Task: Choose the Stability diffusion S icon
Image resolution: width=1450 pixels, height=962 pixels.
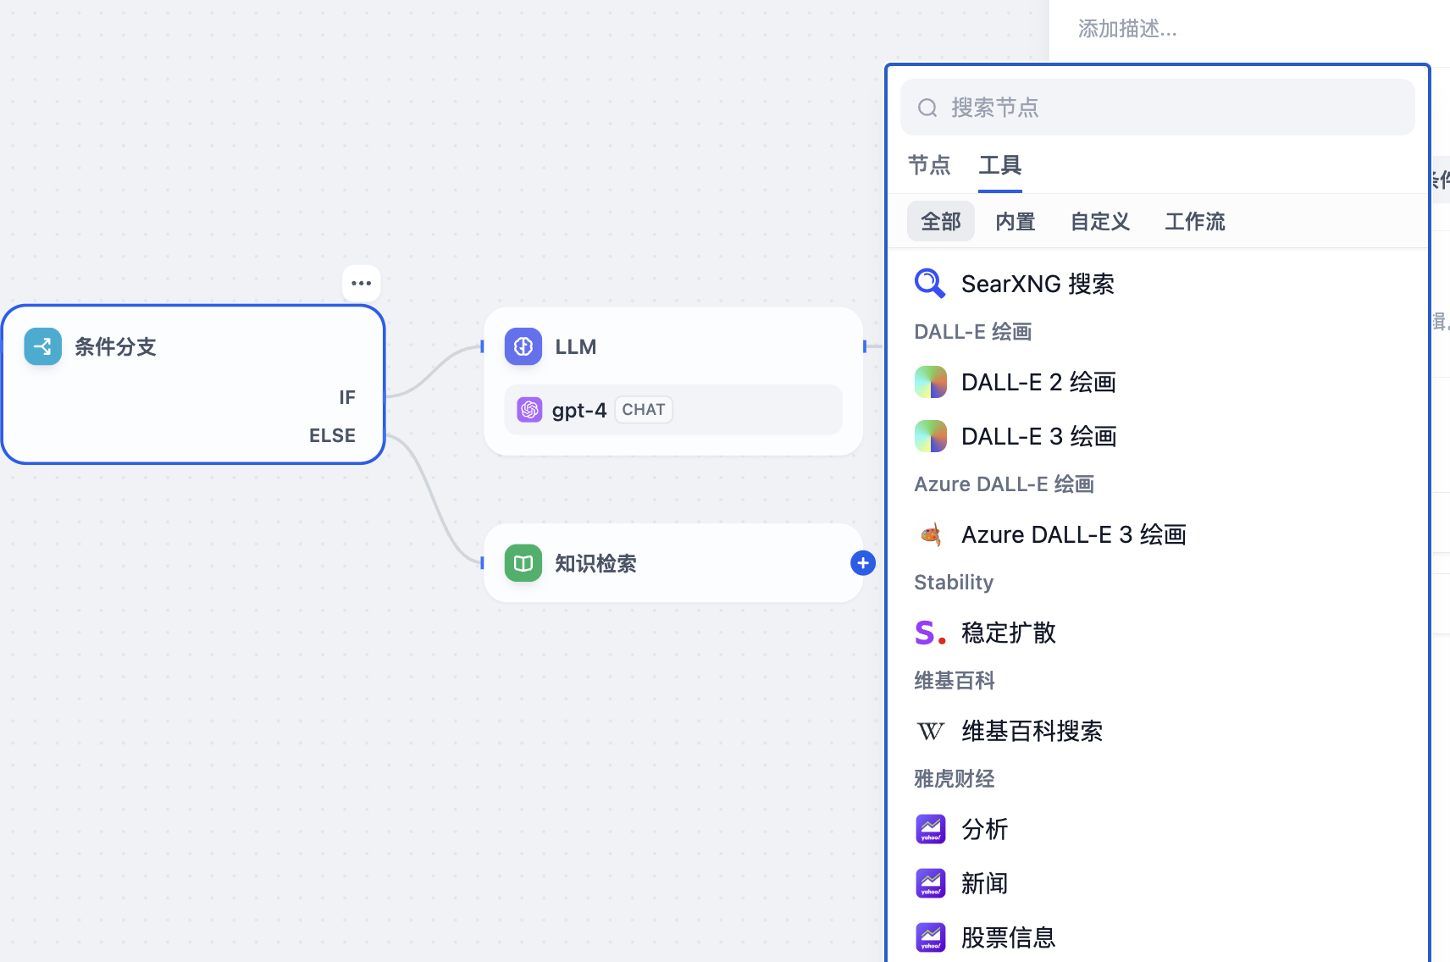Action: (x=930, y=633)
